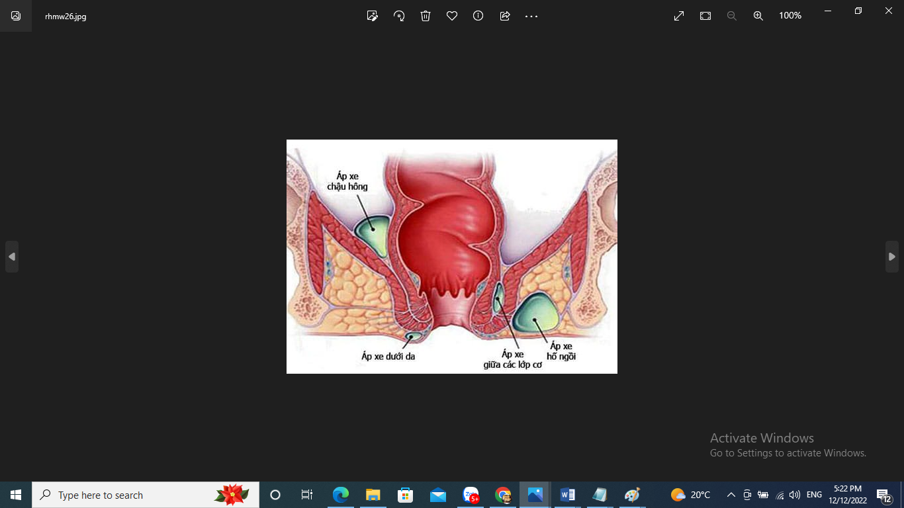Screen dimensions: 904x508
Task: Click the Photos app icon at top-left
Action: (16, 16)
